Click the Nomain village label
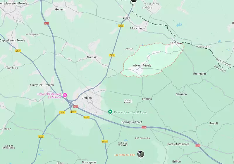Viewport: 234px width, 164px height. pos(92,57)
